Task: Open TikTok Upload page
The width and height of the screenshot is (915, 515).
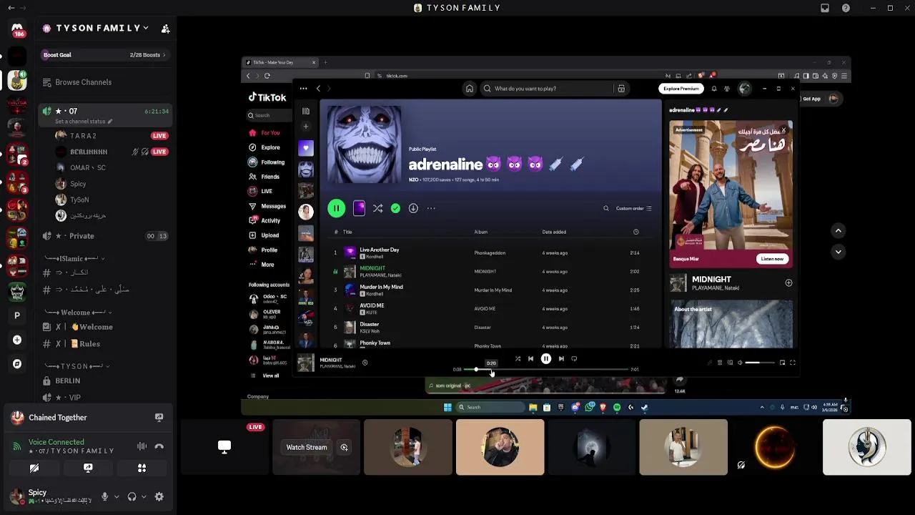Action: (264, 235)
